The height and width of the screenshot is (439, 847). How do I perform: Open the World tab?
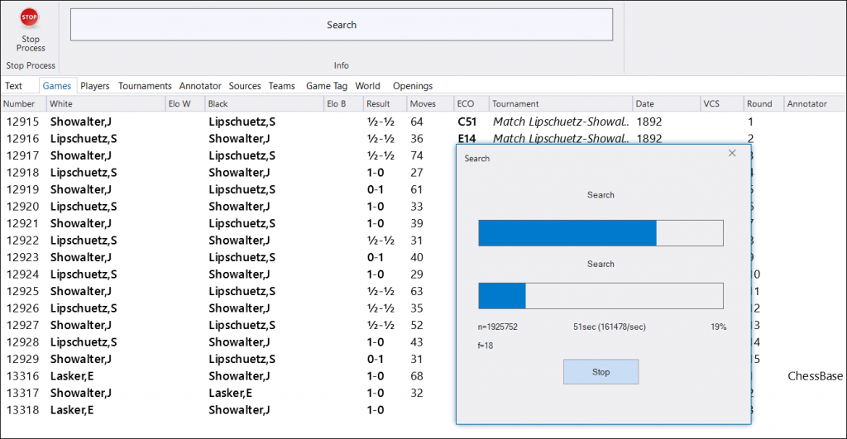368,86
